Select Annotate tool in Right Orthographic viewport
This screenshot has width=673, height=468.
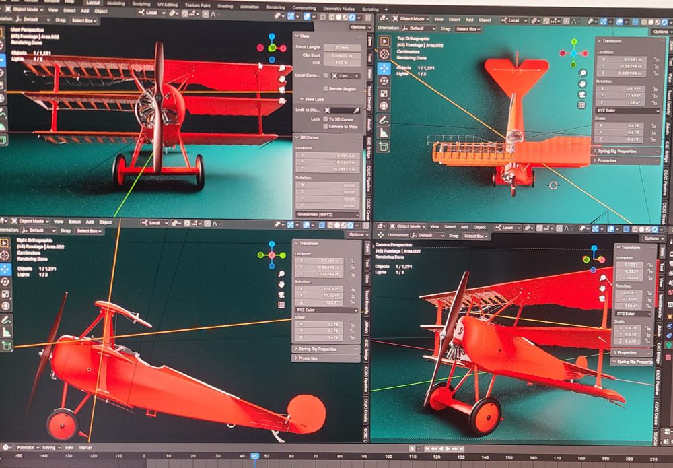5,320
